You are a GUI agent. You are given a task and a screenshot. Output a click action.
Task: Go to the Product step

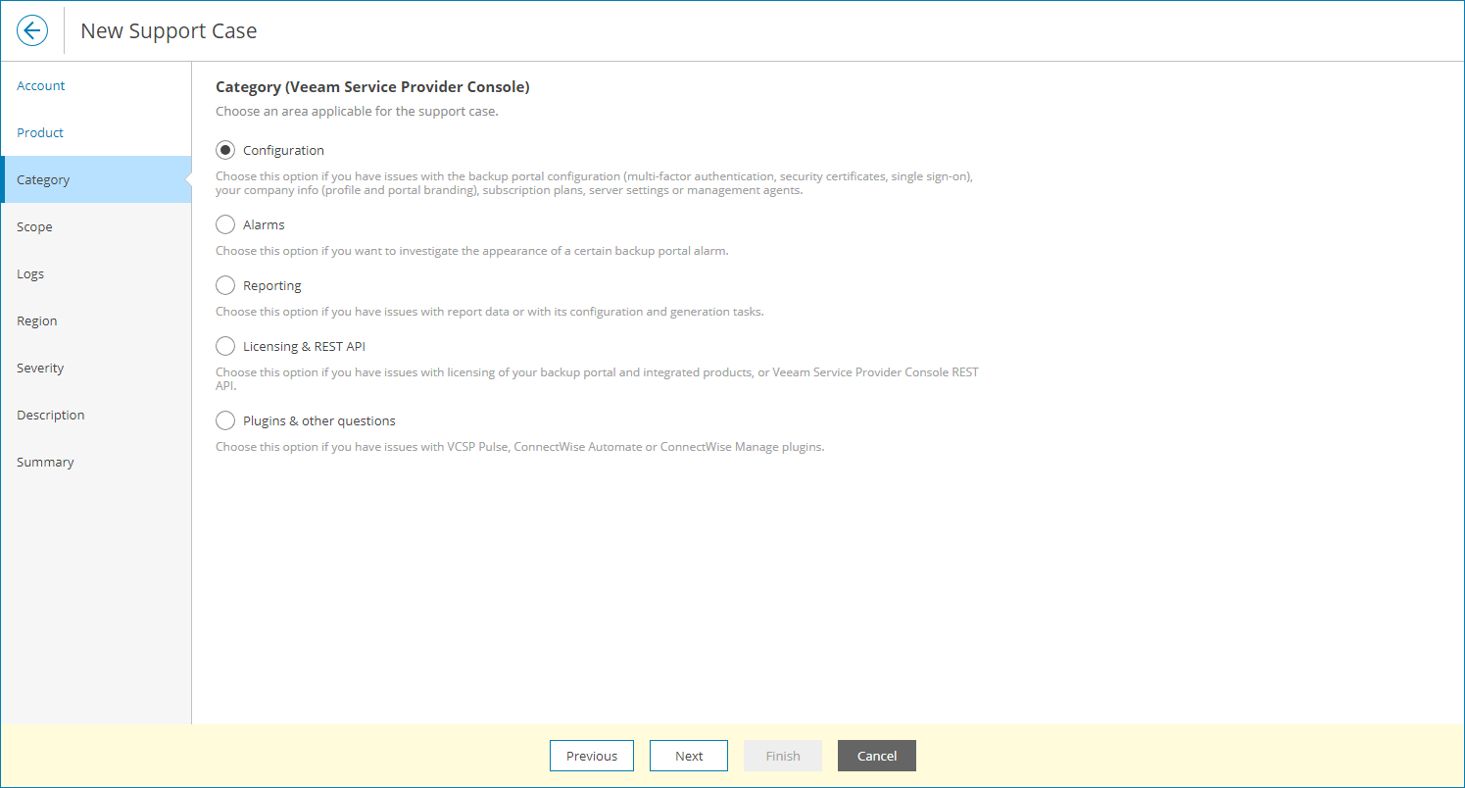pyautogui.click(x=96, y=132)
